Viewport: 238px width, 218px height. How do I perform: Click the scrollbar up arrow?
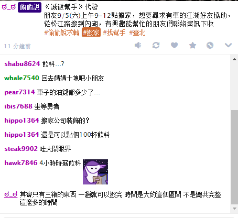[234, 59]
